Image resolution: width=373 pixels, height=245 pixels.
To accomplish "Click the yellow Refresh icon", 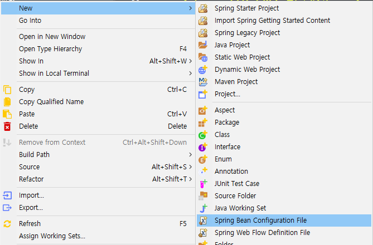I will (7, 224).
